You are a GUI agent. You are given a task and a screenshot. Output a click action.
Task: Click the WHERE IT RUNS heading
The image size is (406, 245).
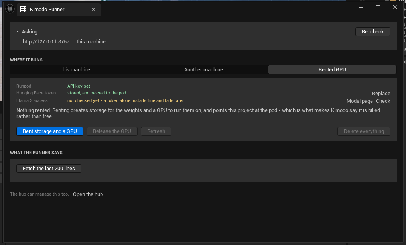pos(26,60)
